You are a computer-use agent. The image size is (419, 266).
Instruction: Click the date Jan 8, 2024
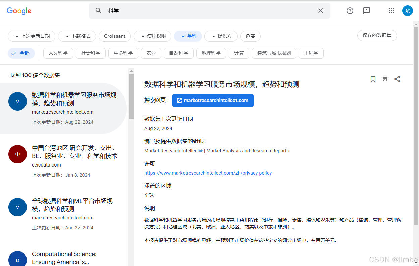click(x=78, y=175)
